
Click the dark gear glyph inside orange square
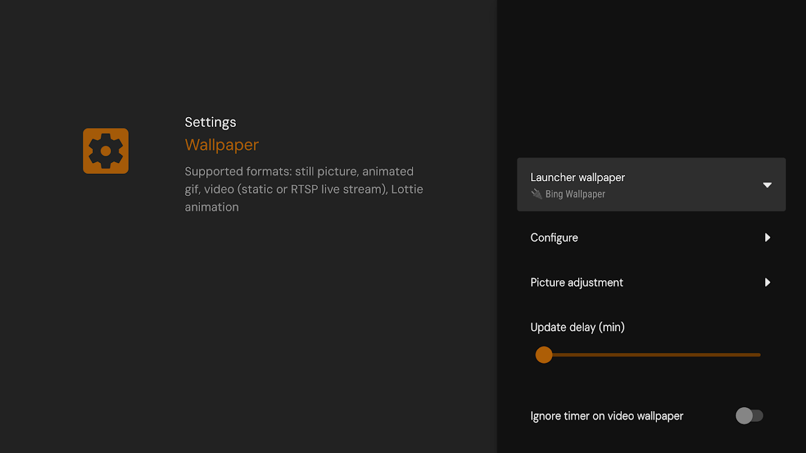[x=105, y=151]
